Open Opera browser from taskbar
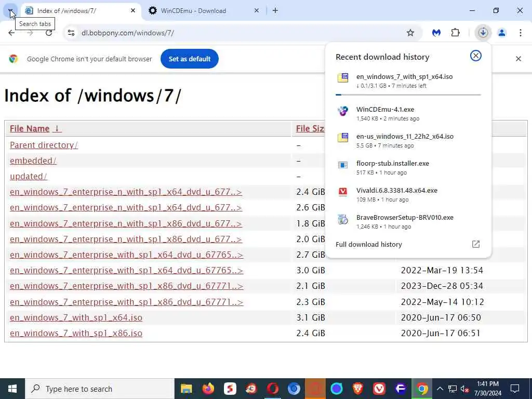Screen dimensions: 532x399 point(272,389)
